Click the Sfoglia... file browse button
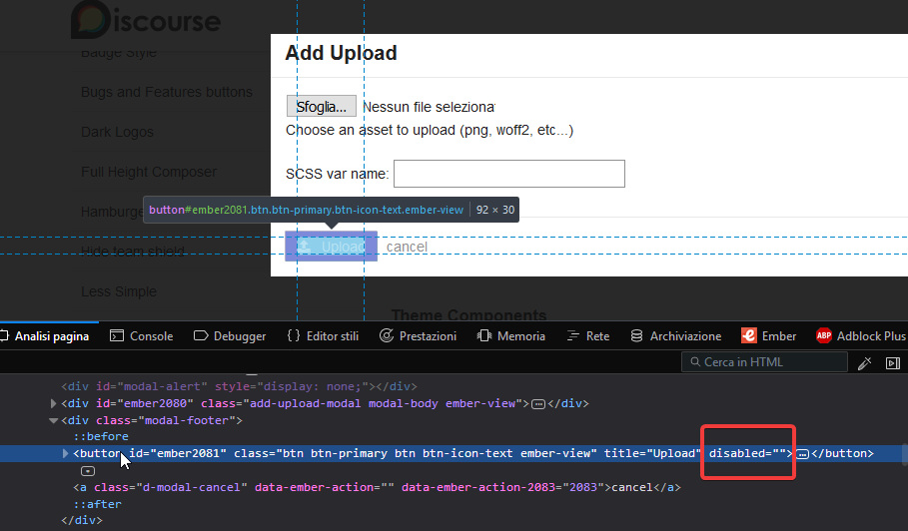This screenshot has height=531, width=908. (322, 107)
